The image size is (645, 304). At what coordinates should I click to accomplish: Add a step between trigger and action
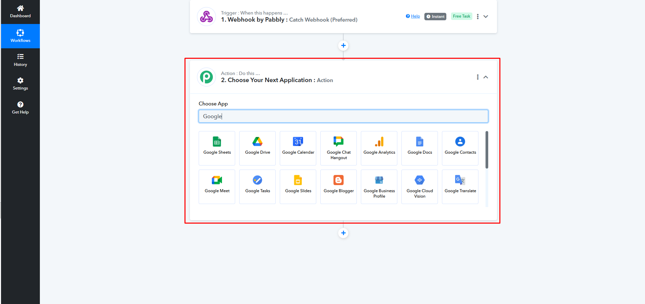click(343, 46)
